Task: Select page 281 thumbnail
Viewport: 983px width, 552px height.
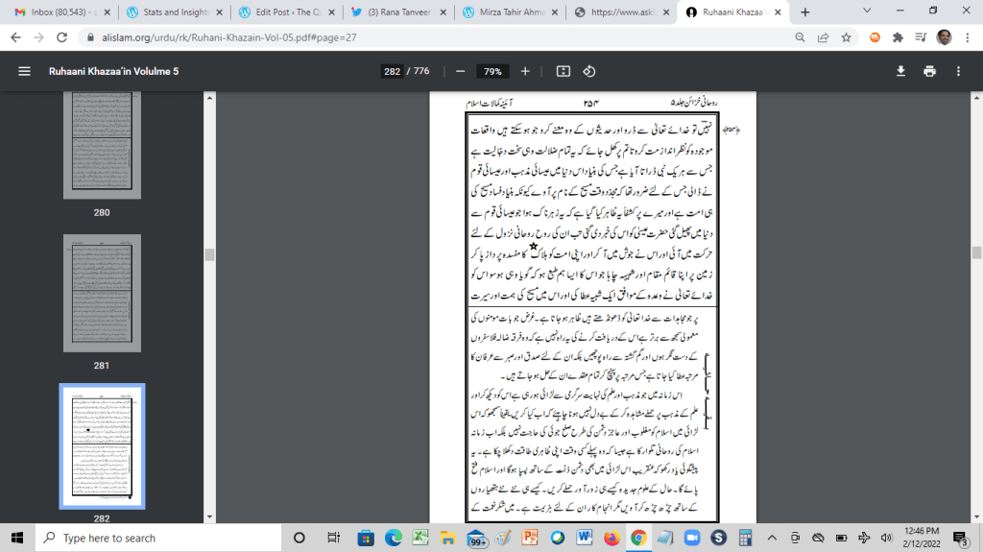Action: point(103,296)
